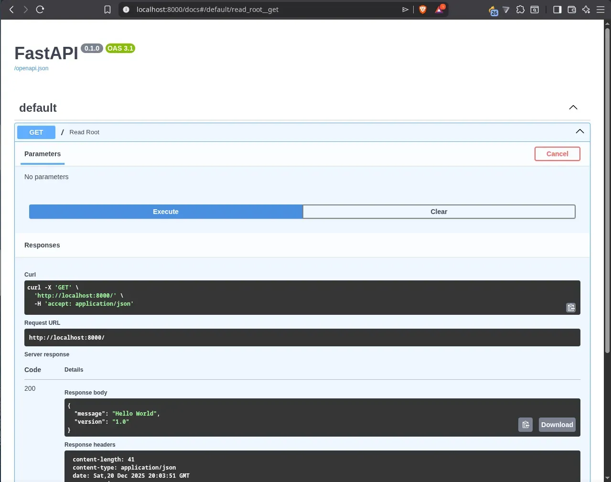
Task: Copy the response body to clipboard
Action: pos(525,425)
